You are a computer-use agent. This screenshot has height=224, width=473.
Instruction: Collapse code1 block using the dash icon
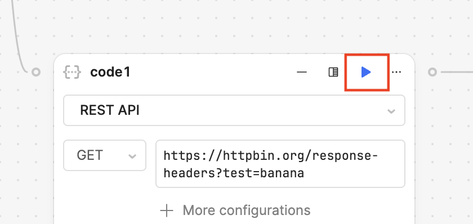click(302, 72)
